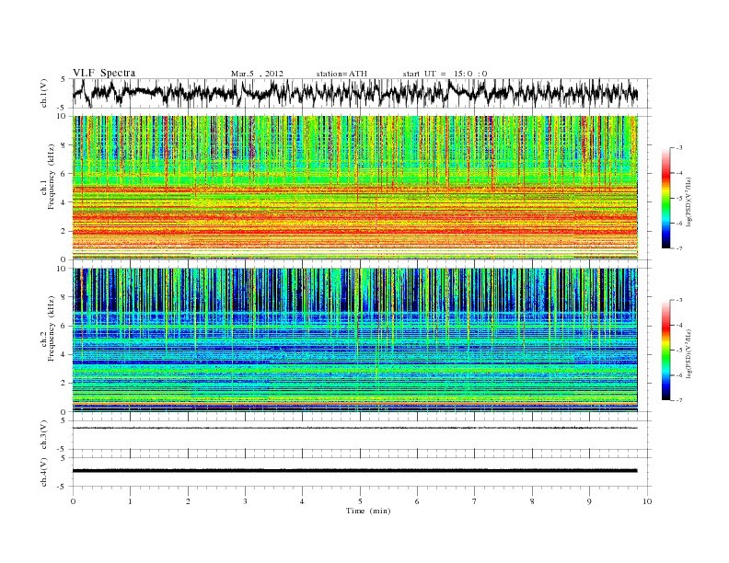Click time axis tick label "6"
This screenshot has width=729, height=563.
(x=417, y=501)
